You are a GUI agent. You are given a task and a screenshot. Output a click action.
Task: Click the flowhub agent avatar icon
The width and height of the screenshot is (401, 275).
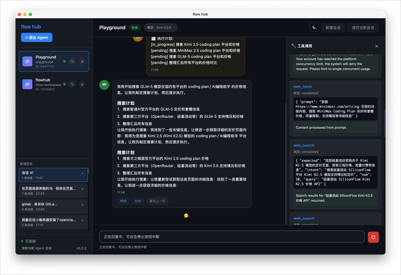pyautogui.click(x=27, y=84)
